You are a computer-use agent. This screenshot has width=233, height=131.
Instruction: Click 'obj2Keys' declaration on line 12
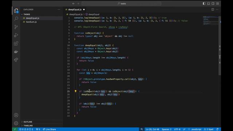(89, 52)
